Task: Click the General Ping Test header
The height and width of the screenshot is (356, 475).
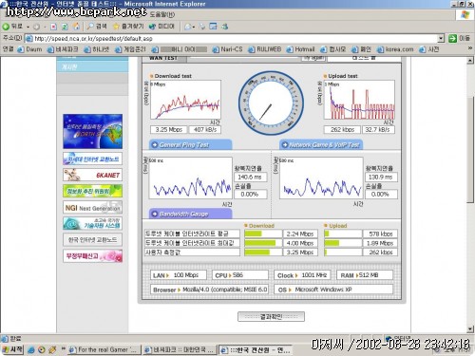Action: (190, 145)
